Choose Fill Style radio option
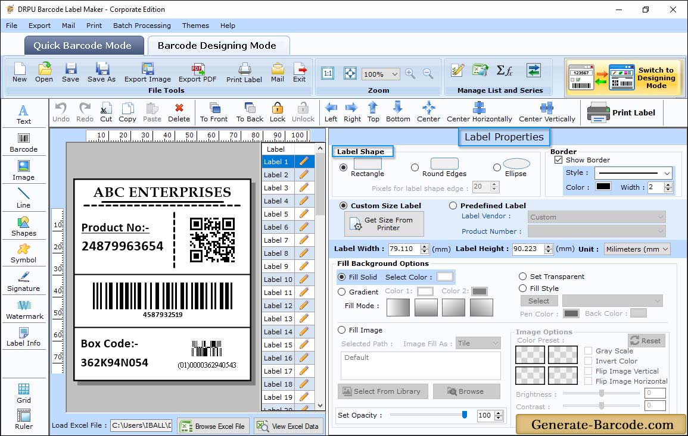This screenshot has height=436, width=688. point(522,288)
